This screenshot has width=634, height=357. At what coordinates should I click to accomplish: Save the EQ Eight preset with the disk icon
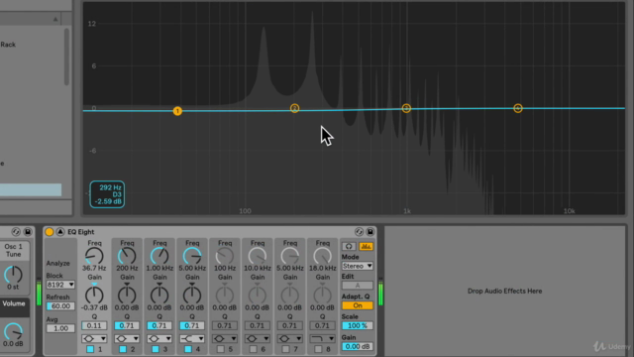coord(370,232)
